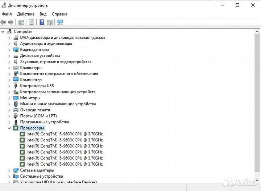Image resolution: width=261 pixels, height=191 pixels.
Task: Open the Файл menu
Action: tap(7, 14)
